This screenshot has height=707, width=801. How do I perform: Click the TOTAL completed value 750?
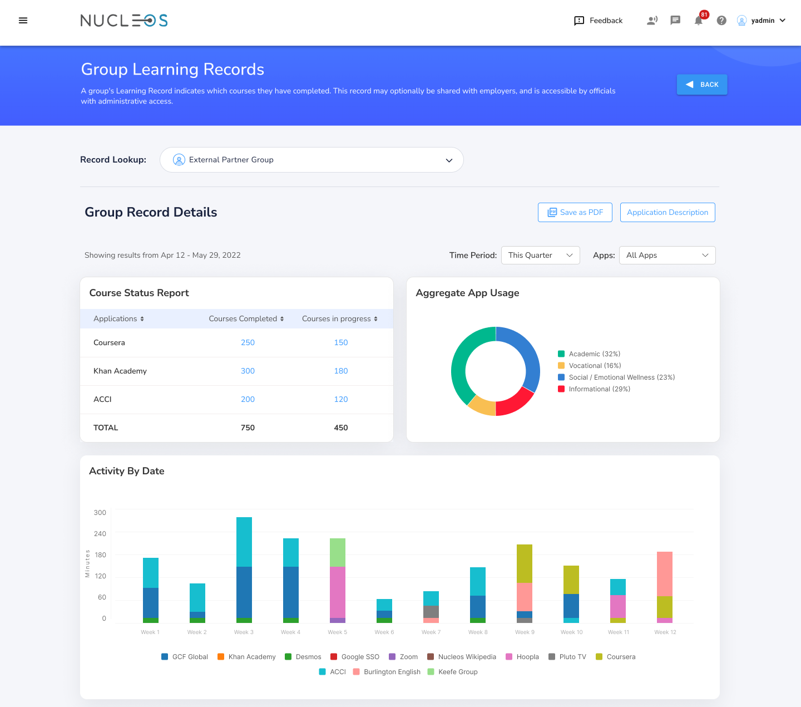(248, 428)
